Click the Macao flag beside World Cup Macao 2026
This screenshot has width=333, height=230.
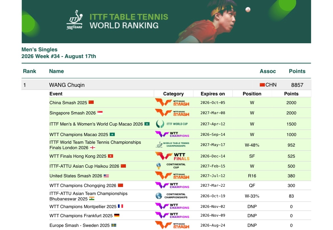coord(147,124)
